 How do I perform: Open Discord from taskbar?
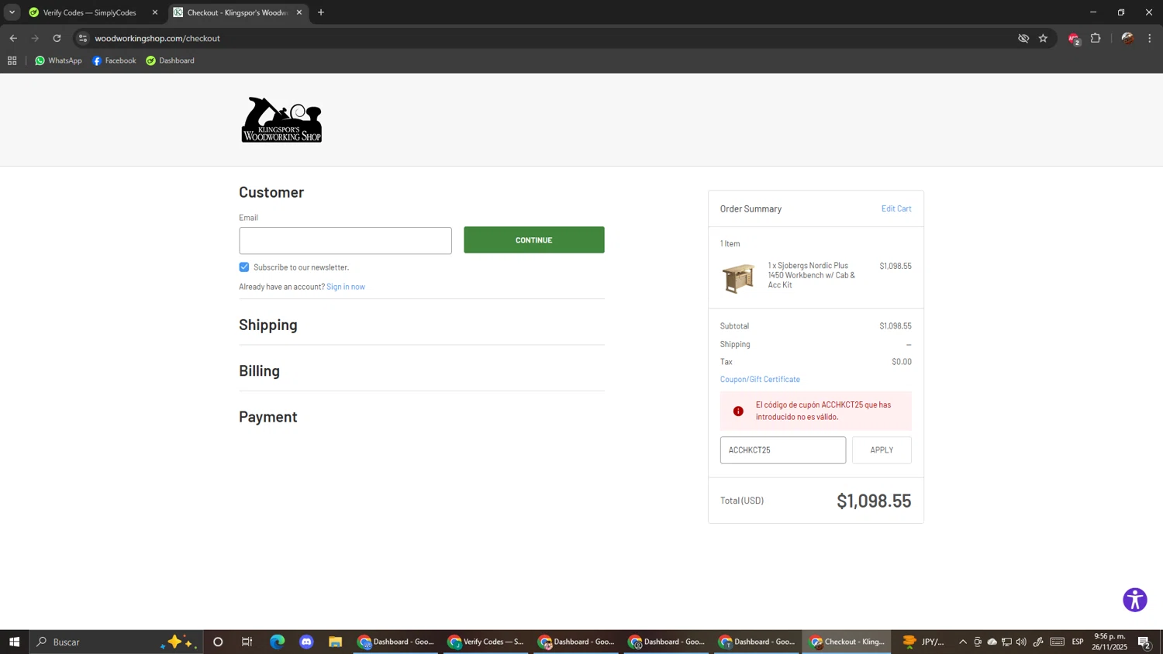tap(306, 642)
